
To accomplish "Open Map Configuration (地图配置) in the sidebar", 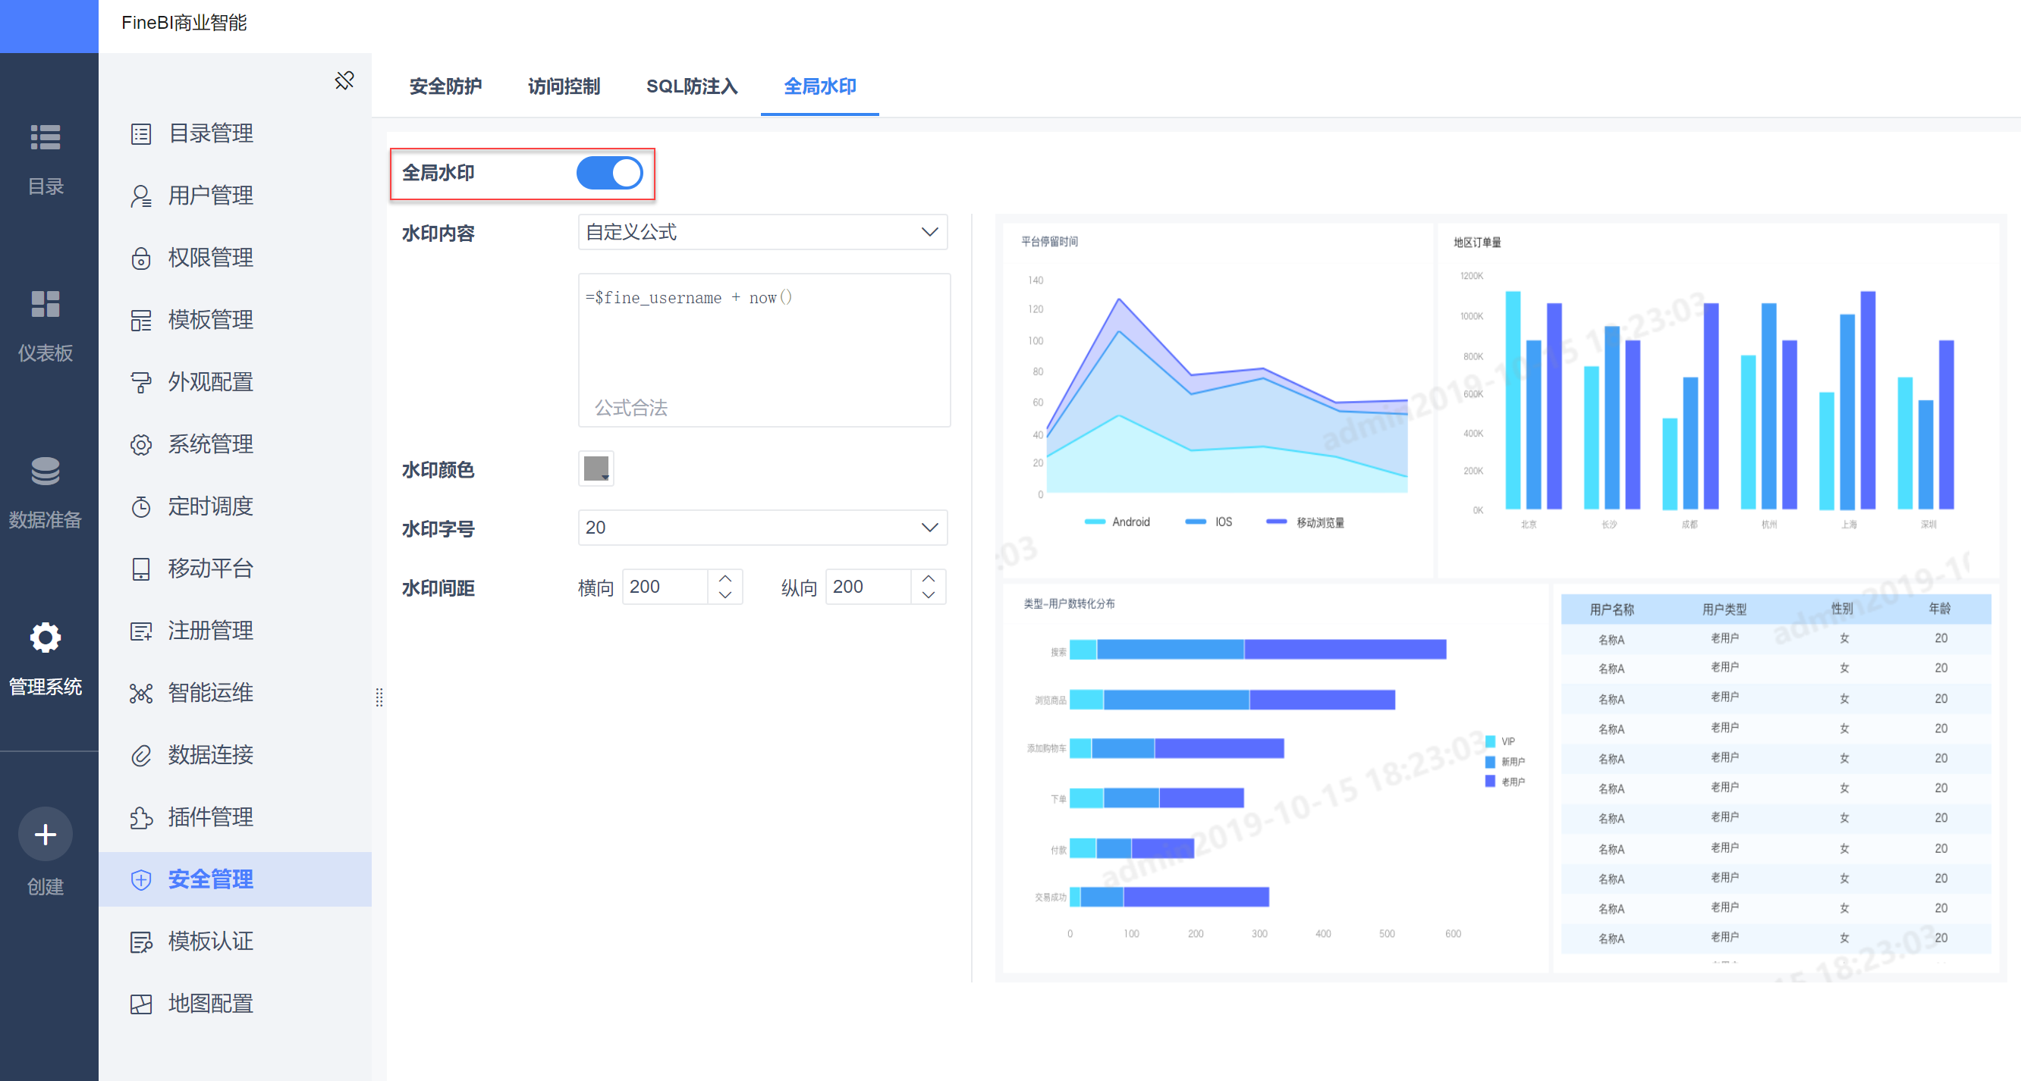I will pos(209,1004).
